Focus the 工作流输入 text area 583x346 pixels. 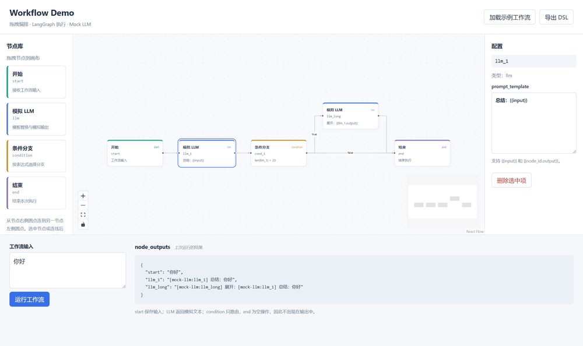pyautogui.click(x=67, y=270)
